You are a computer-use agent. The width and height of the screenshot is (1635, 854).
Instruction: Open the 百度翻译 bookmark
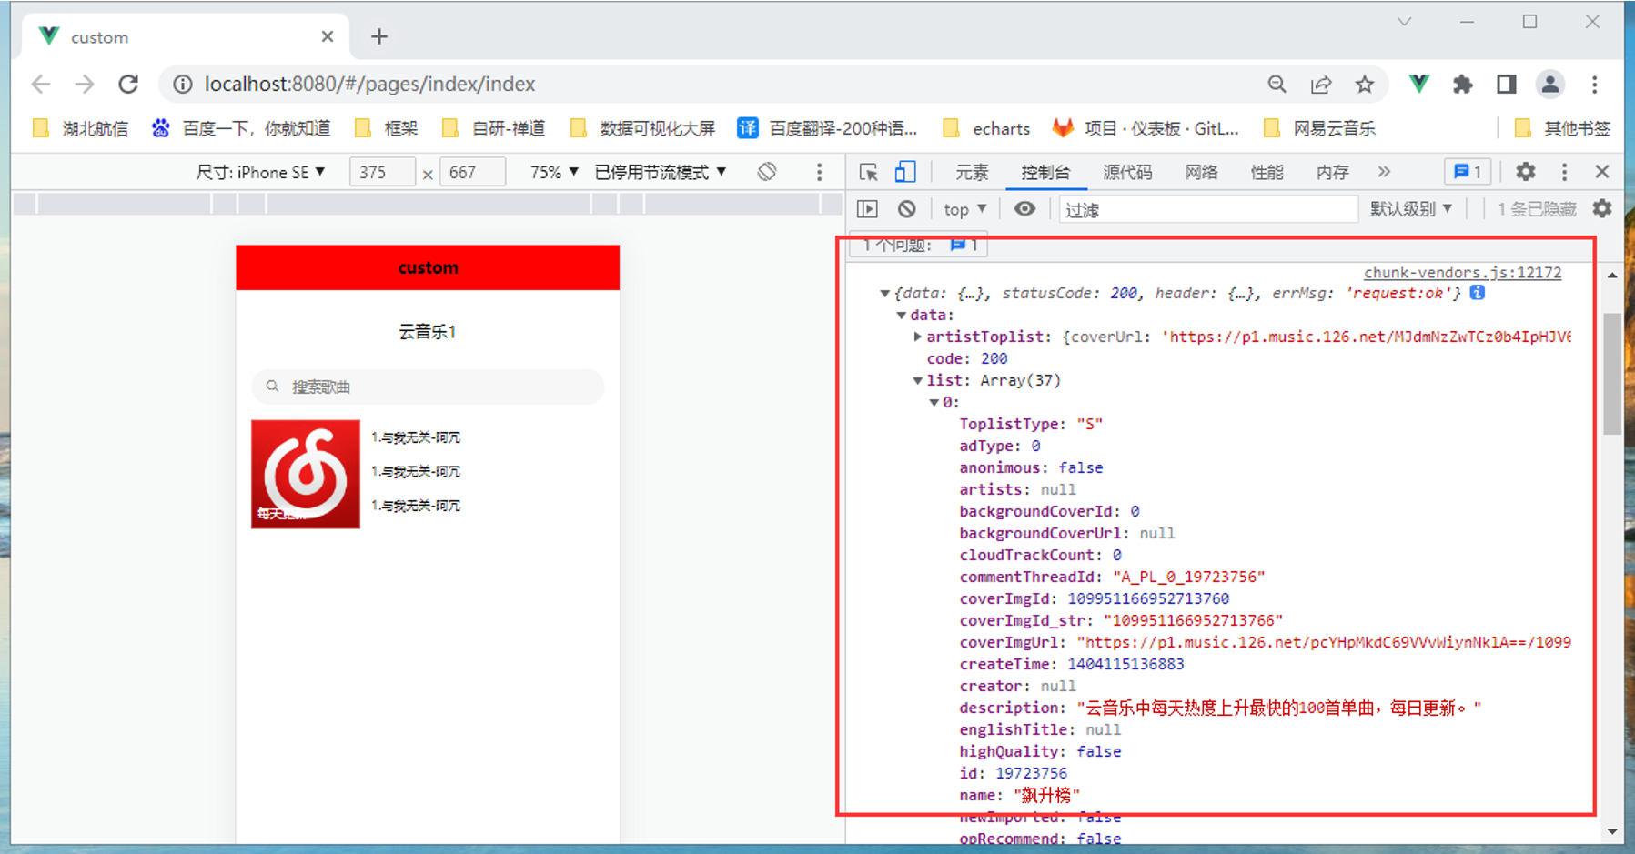827,128
